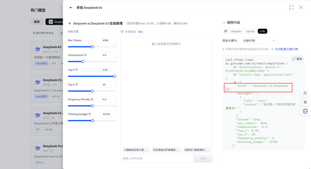The image size is (311, 169).
Task: Click the code brackets icon beside 调用代码
Action: coord(224,23)
